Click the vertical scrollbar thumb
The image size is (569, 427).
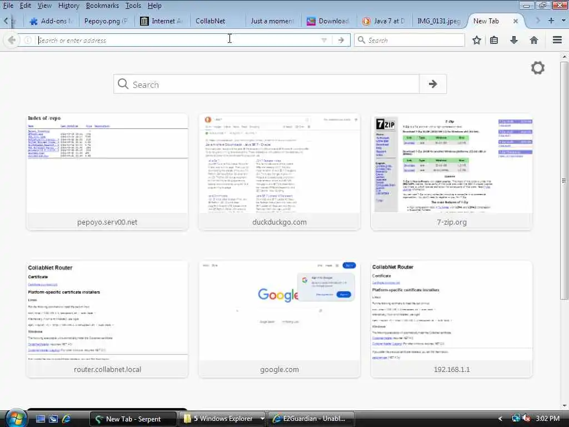pyautogui.click(x=564, y=181)
